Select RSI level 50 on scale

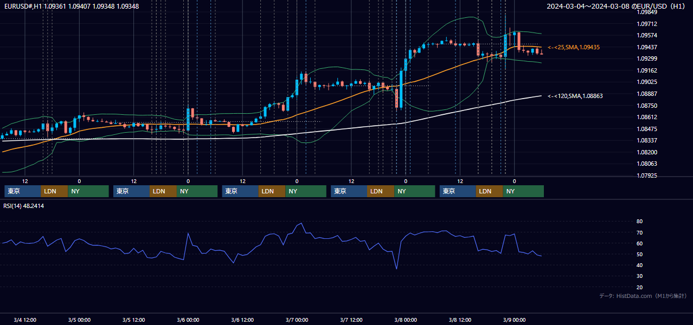point(639,254)
